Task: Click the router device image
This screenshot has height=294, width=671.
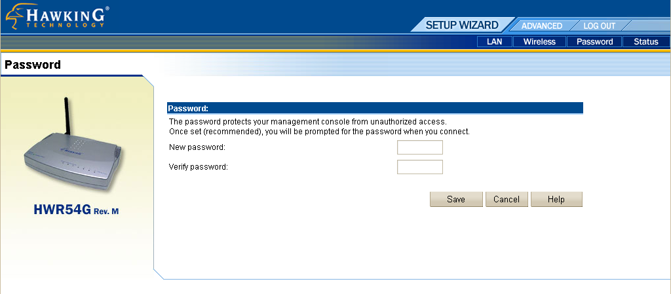Action: click(73, 156)
